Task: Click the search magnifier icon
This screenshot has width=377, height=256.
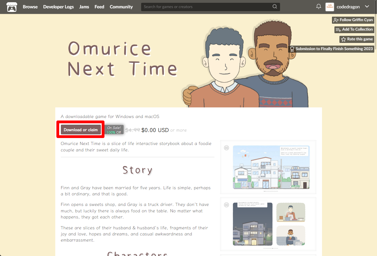Action: point(274,7)
